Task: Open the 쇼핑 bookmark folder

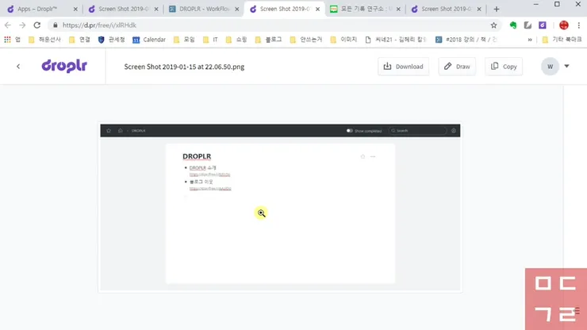Action: [x=236, y=40]
